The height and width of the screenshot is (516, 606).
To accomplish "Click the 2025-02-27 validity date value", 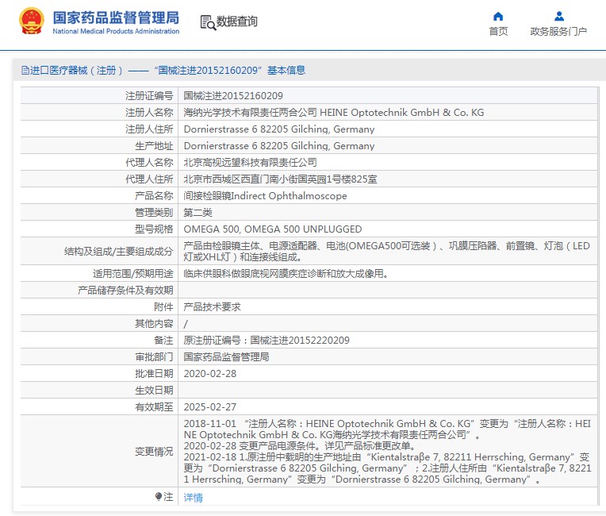I will 209,406.
